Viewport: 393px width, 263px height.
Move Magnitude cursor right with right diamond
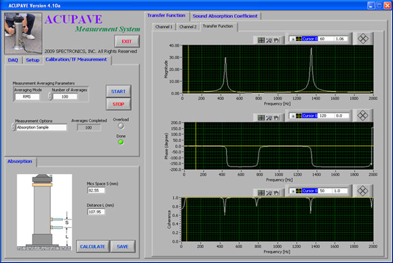pos(366,39)
